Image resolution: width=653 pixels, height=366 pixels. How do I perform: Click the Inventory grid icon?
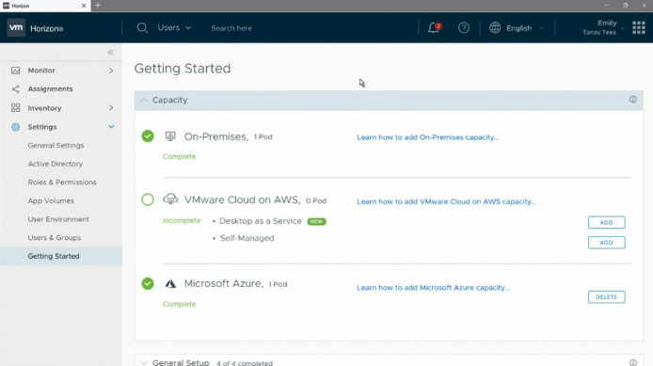click(x=15, y=108)
